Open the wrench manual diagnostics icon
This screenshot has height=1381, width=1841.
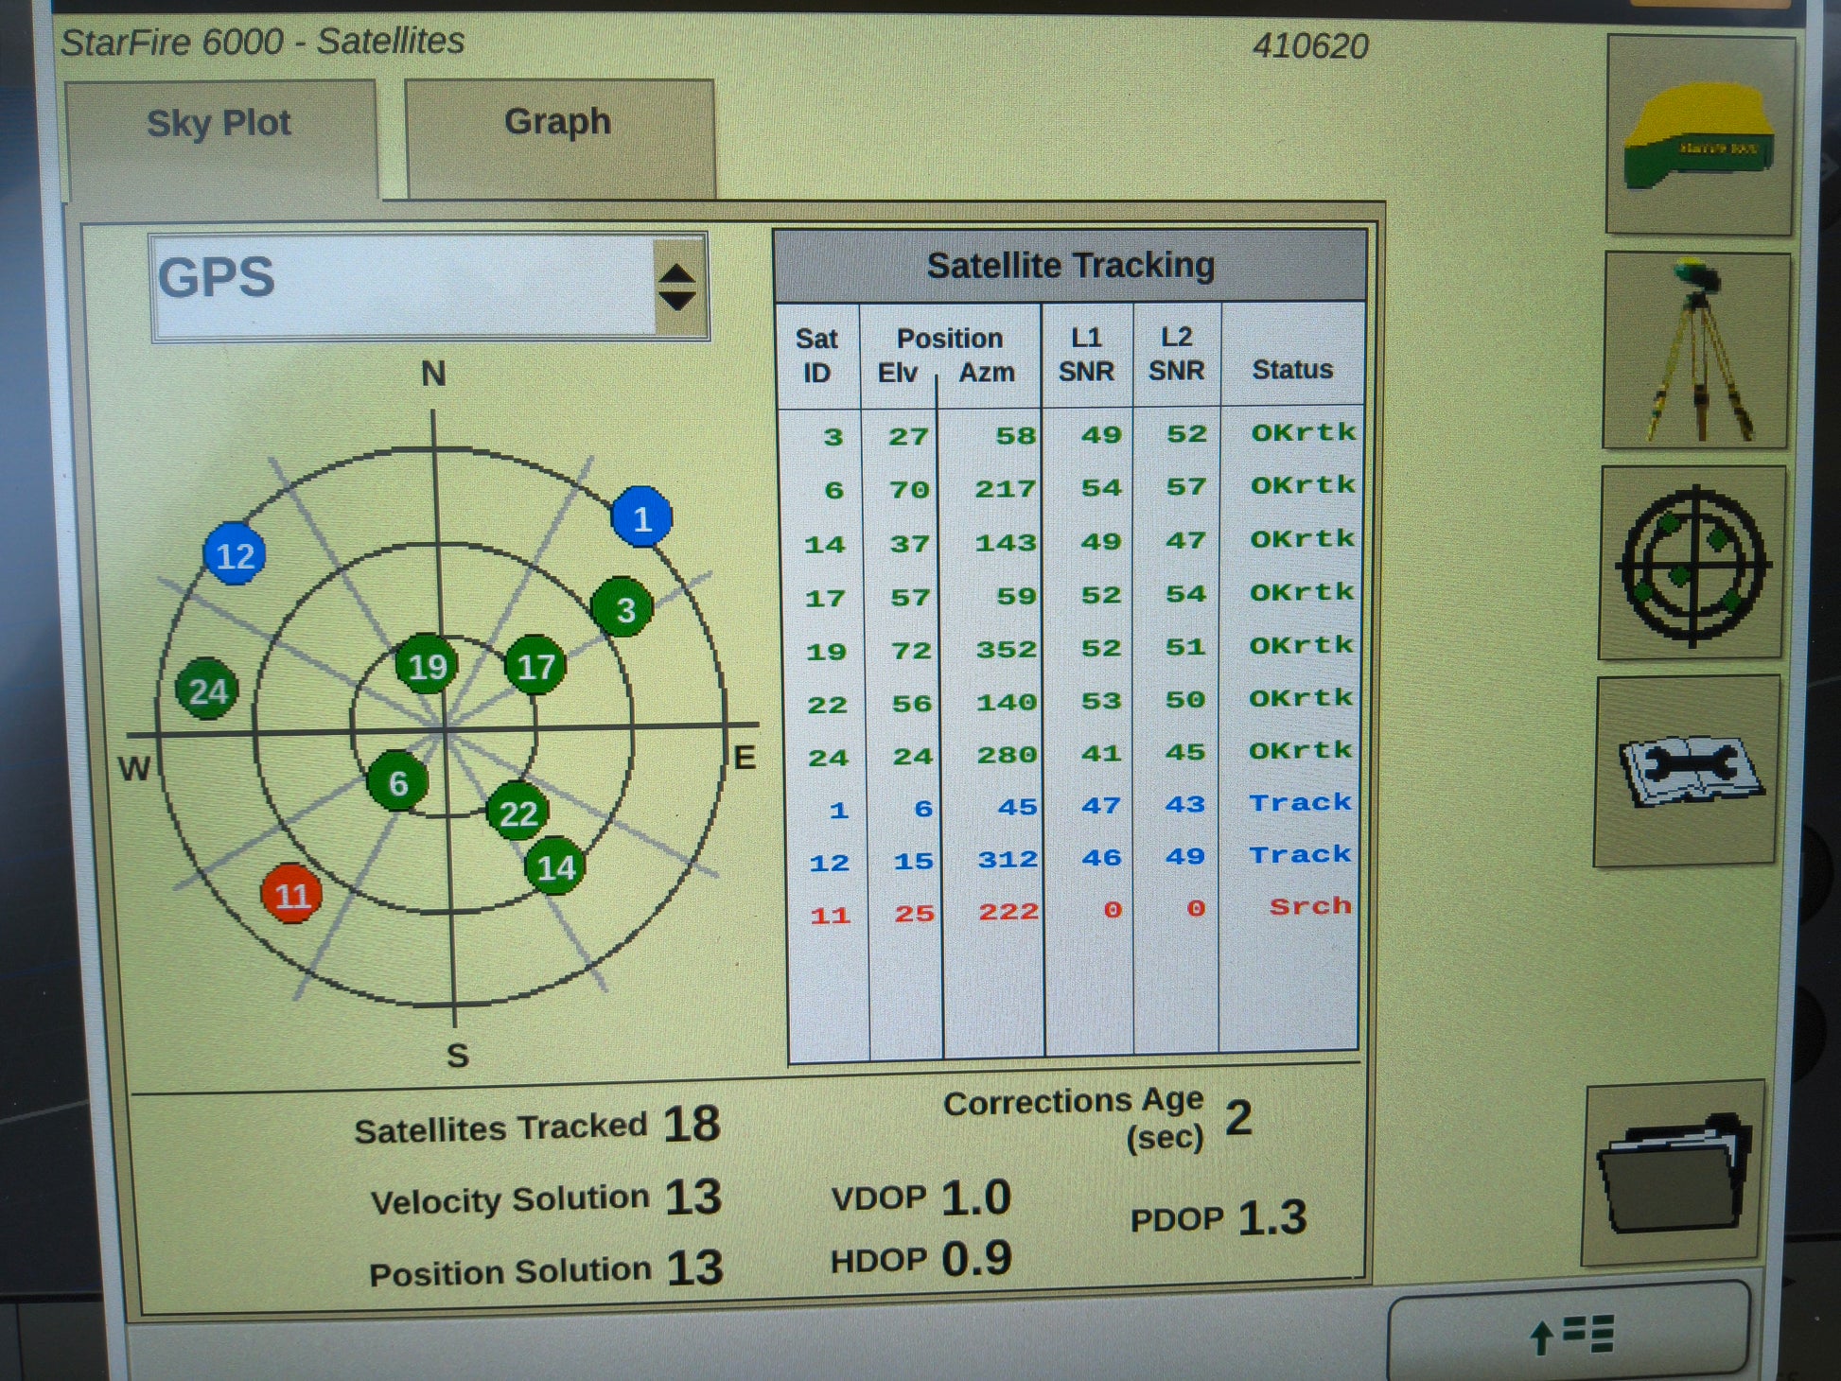(1688, 772)
